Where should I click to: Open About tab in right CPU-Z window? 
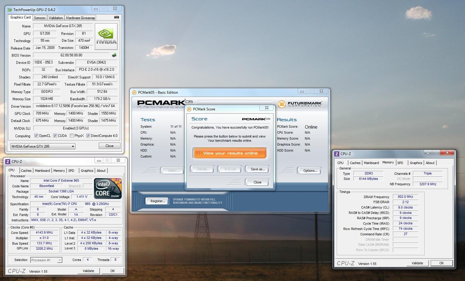pyautogui.click(x=430, y=163)
